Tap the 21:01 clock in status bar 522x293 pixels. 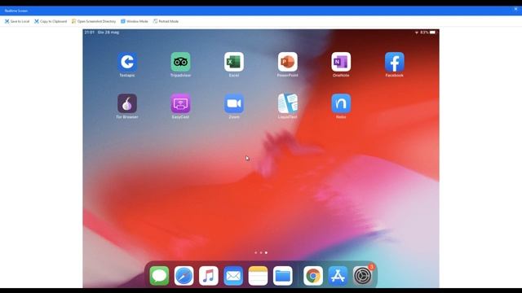(x=89, y=33)
